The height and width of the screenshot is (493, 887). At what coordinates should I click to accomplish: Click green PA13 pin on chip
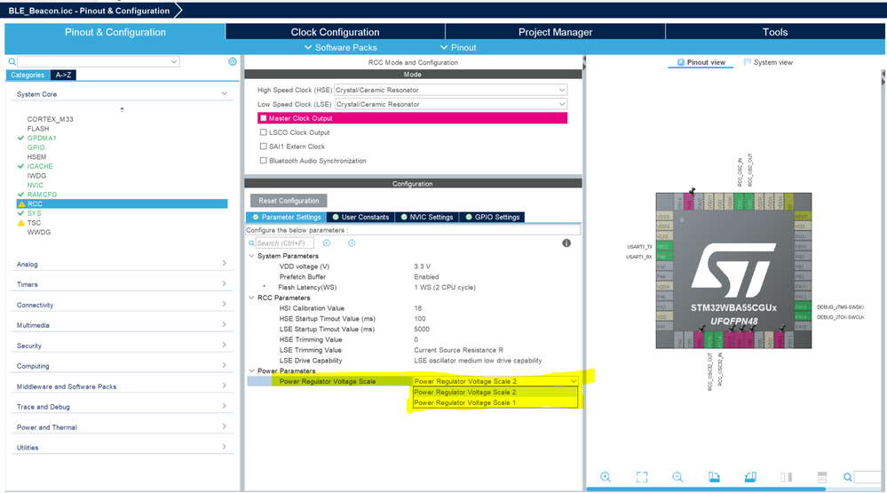801,306
